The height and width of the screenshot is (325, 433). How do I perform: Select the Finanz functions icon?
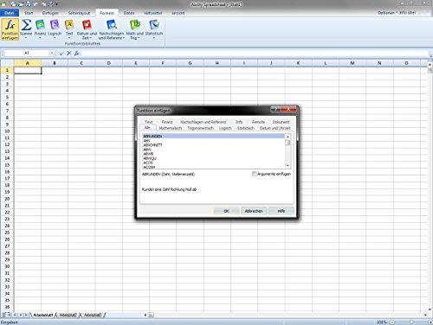click(x=40, y=25)
